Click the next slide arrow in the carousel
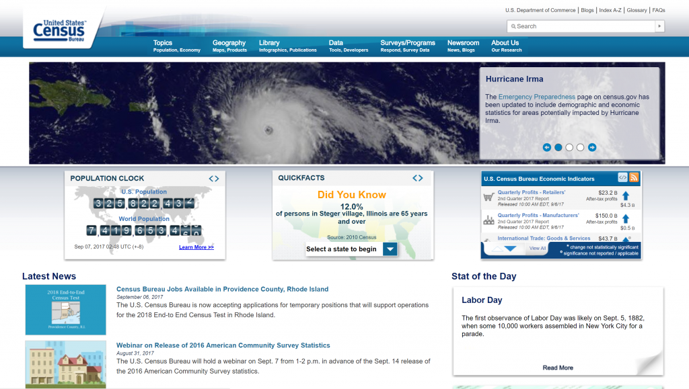This screenshot has height=389, width=689. click(x=592, y=147)
